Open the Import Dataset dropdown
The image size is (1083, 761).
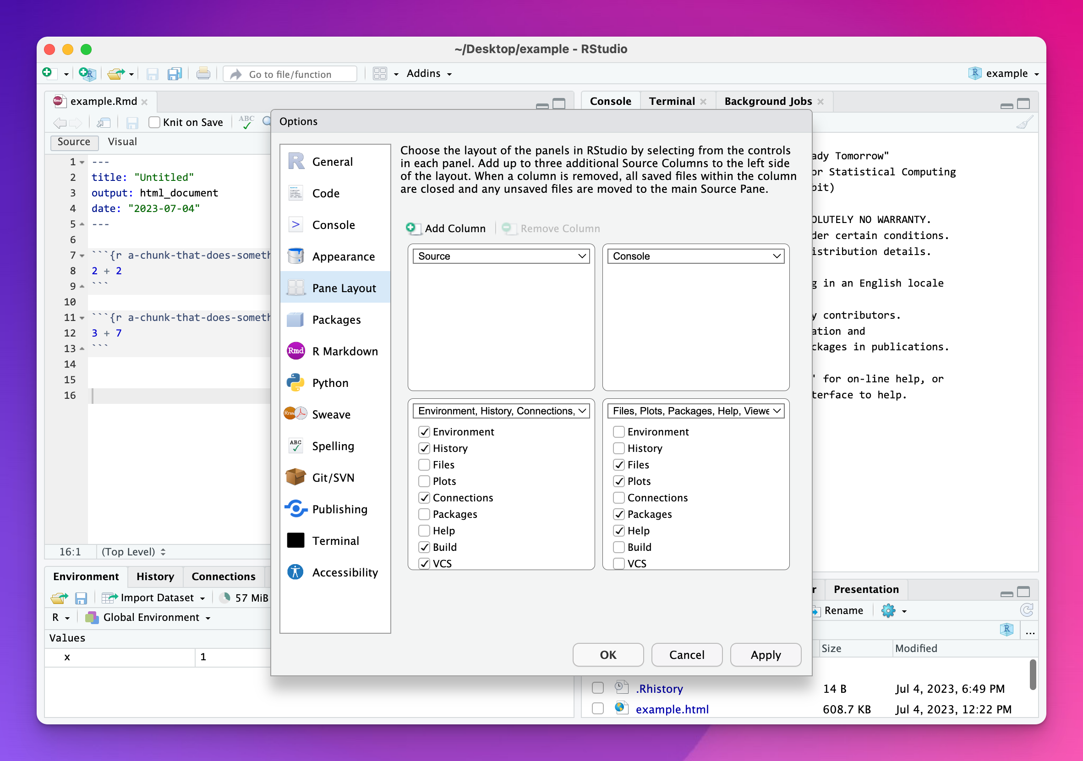[x=154, y=598]
